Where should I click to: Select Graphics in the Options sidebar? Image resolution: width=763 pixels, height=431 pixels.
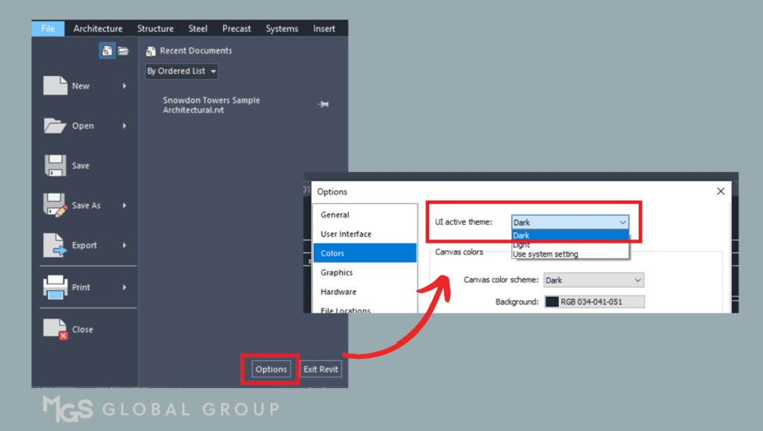pyautogui.click(x=337, y=272)
